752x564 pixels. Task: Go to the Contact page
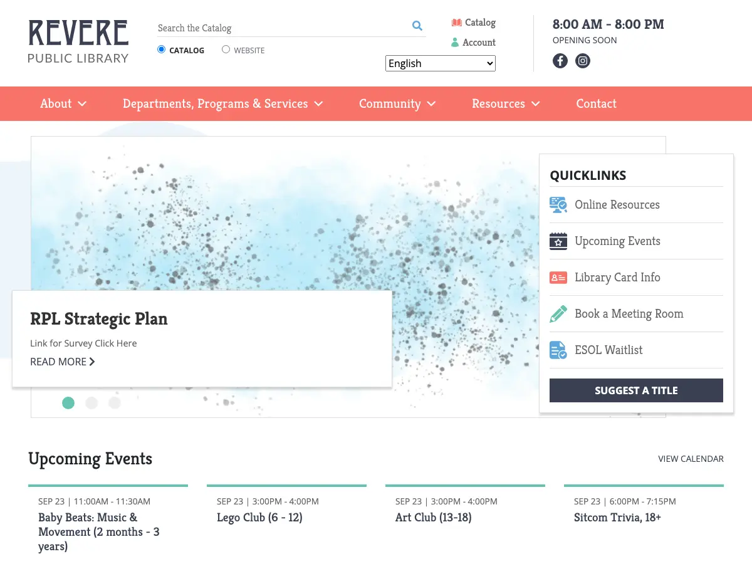pyautogui.click(x=596, y=104)
